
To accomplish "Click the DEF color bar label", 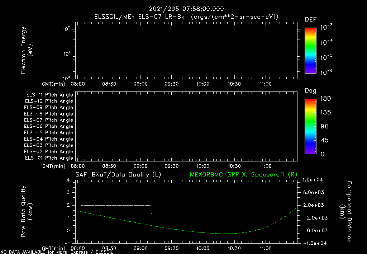I will click(x=311, y=19).
